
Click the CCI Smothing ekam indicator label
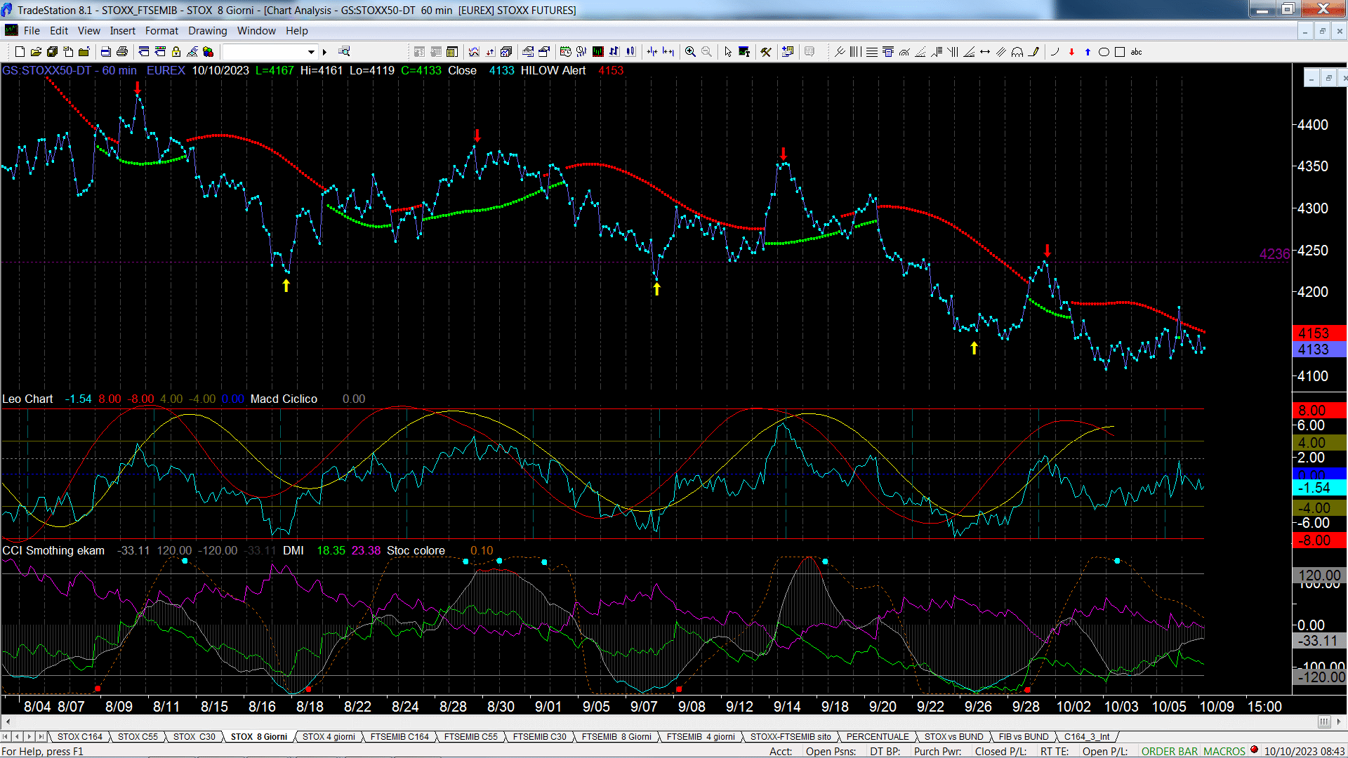(x=53, y=550)
